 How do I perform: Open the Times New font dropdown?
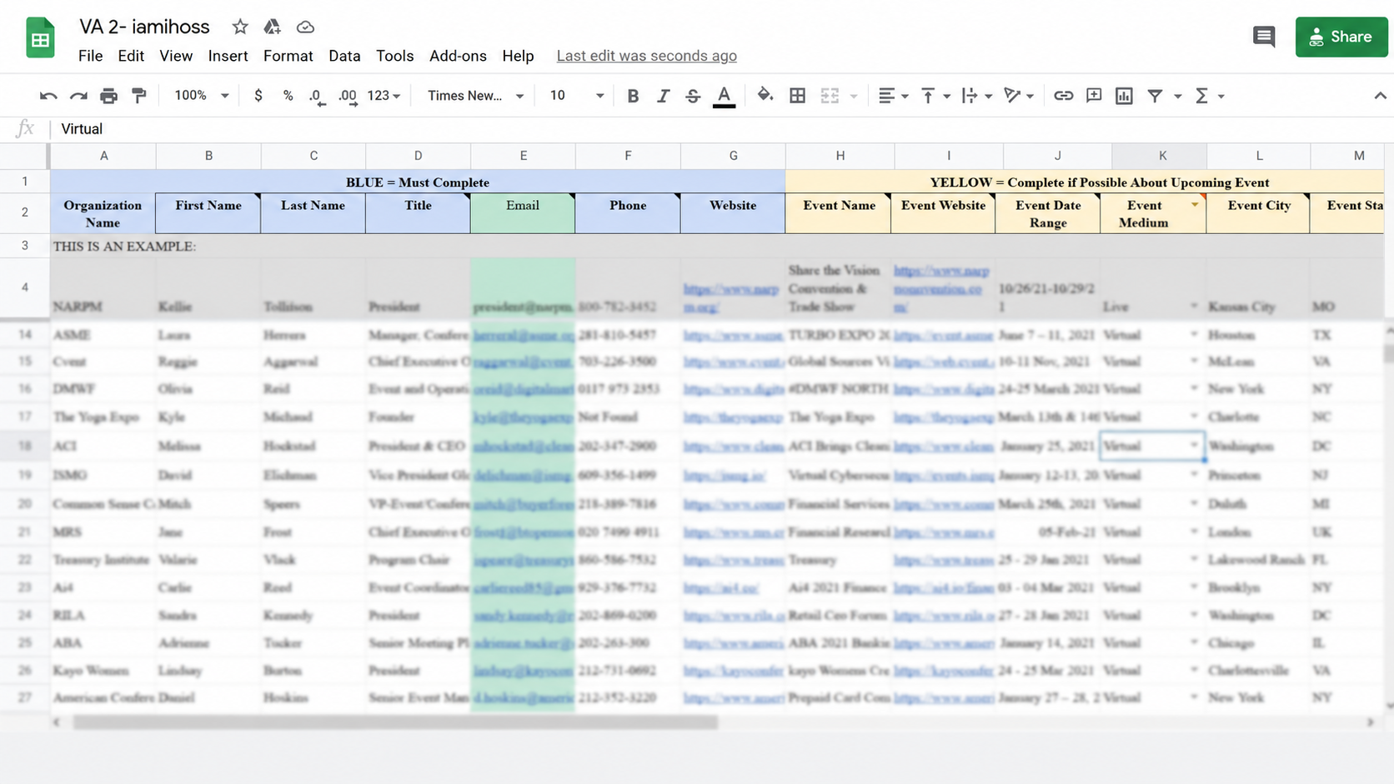pyautogui.click(x=475, y=96)
